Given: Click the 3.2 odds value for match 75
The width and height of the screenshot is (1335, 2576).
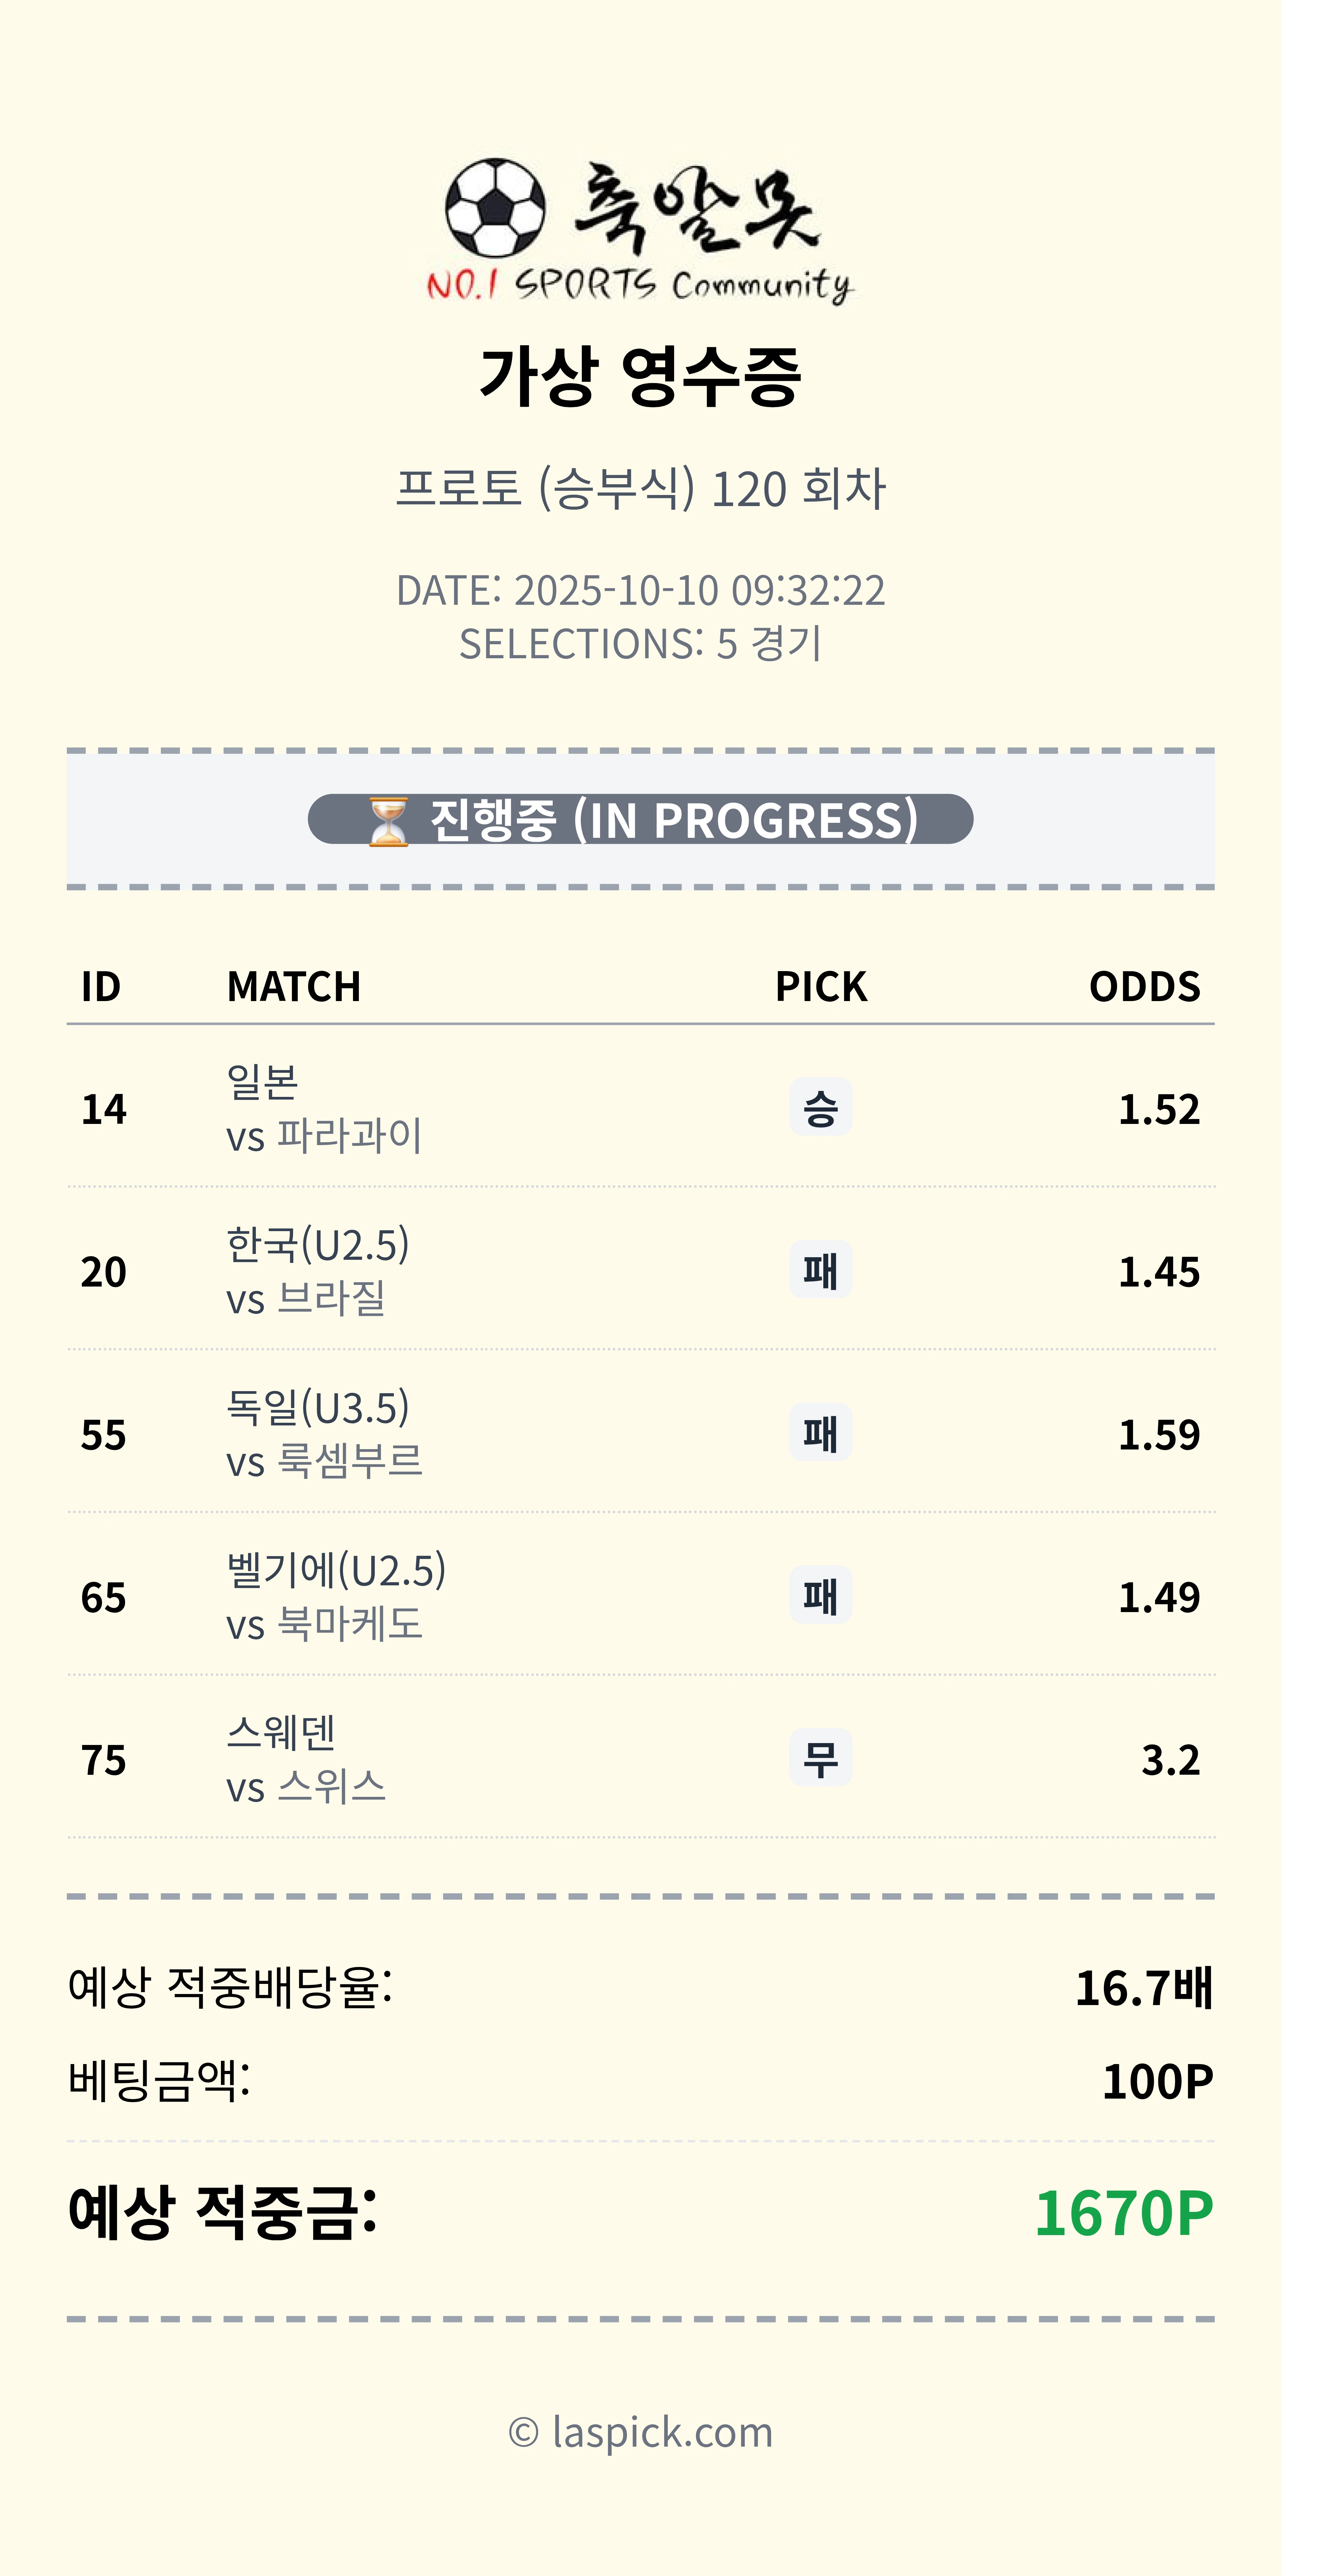Looking at the screenshot, I should pyautogui.click(x=1170, y=1760).
